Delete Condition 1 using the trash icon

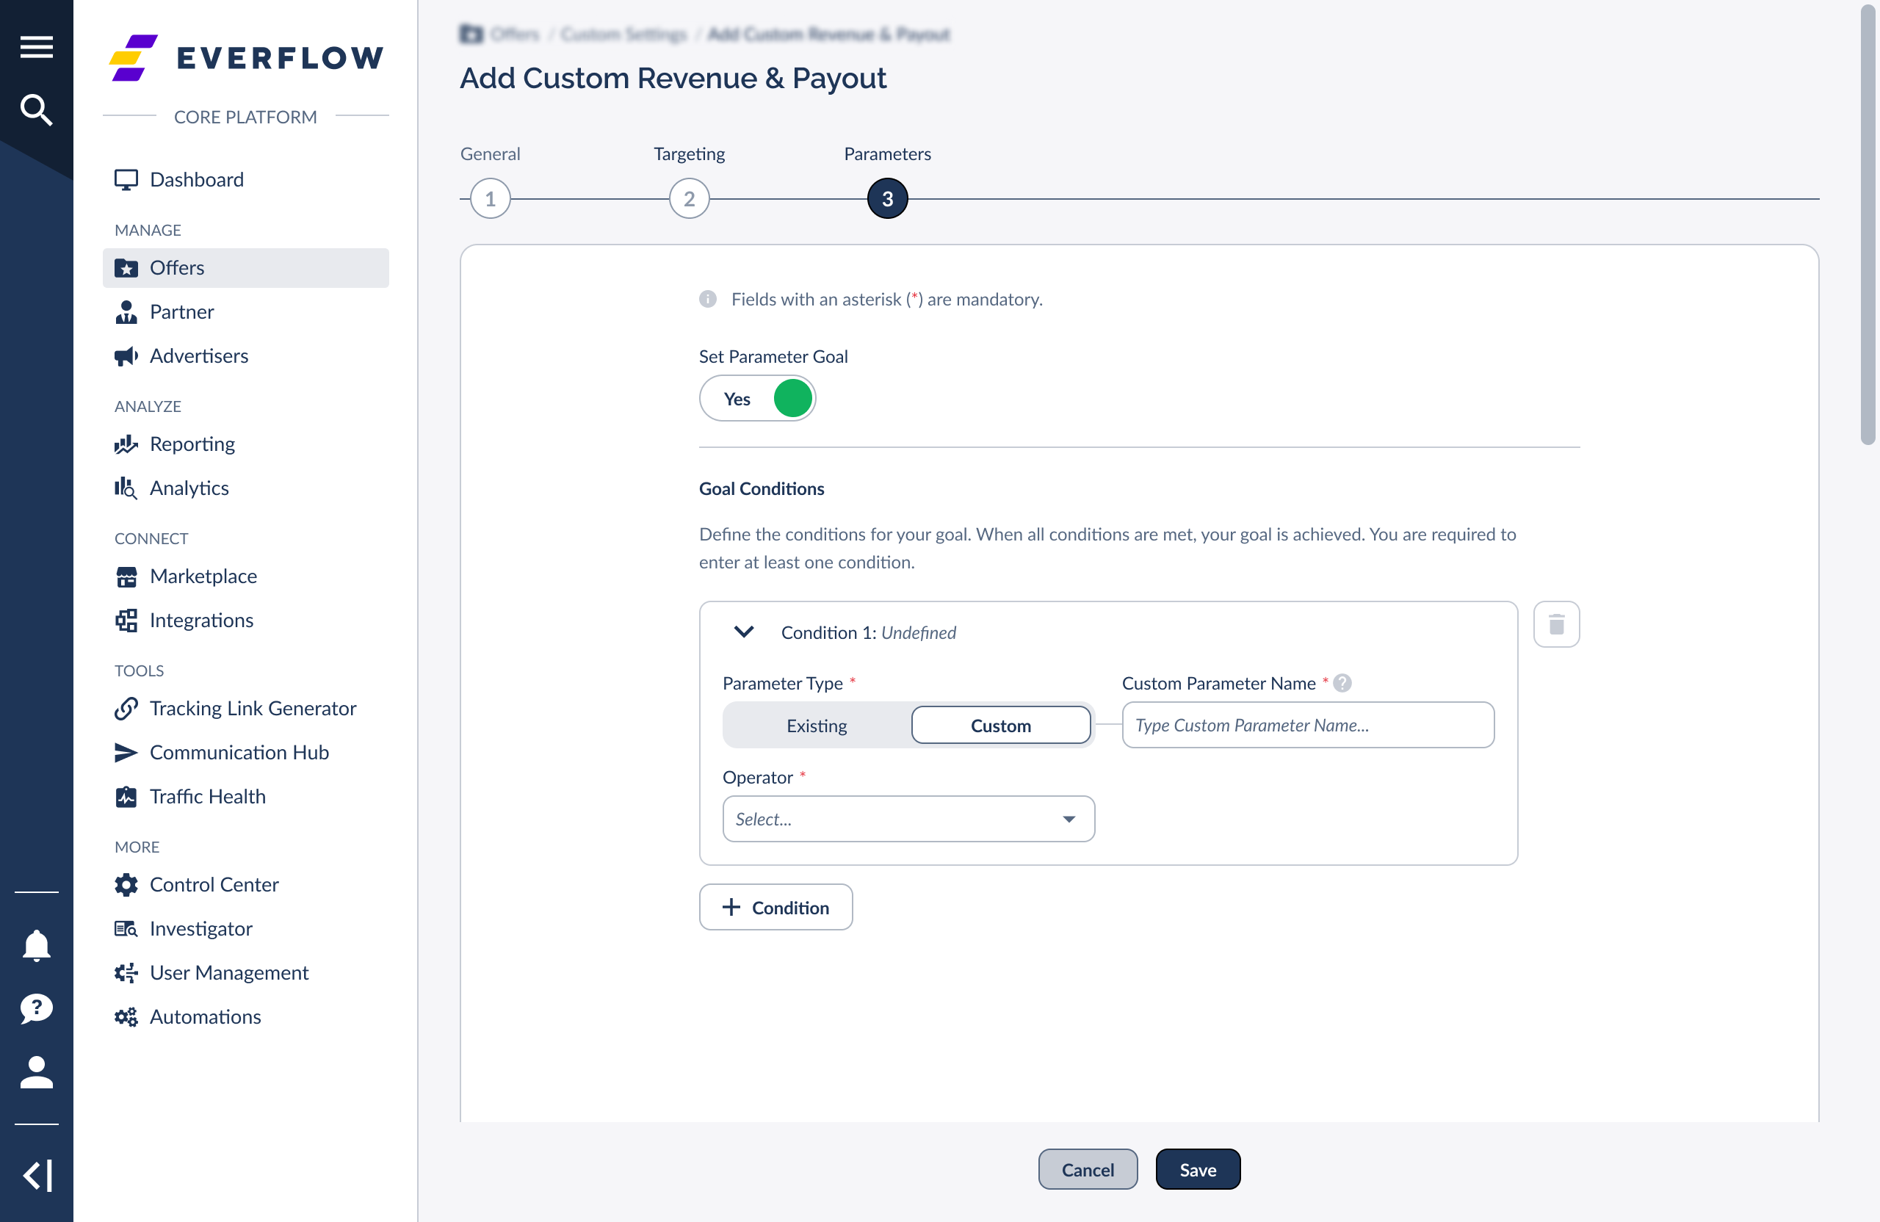coord(1556,624)
